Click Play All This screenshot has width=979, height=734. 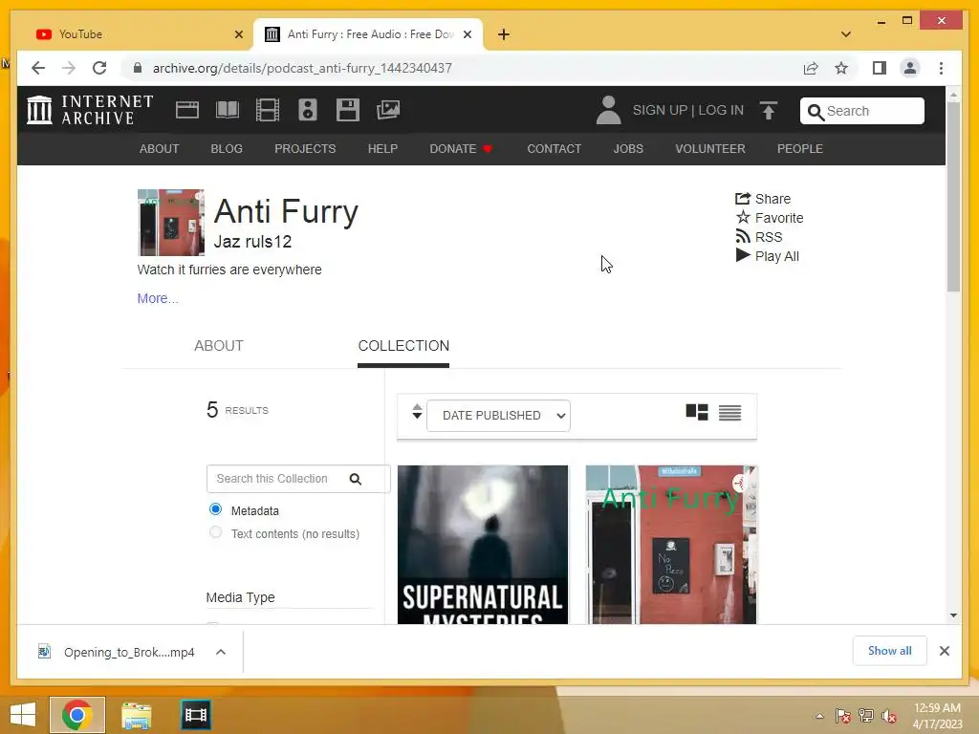768,256
